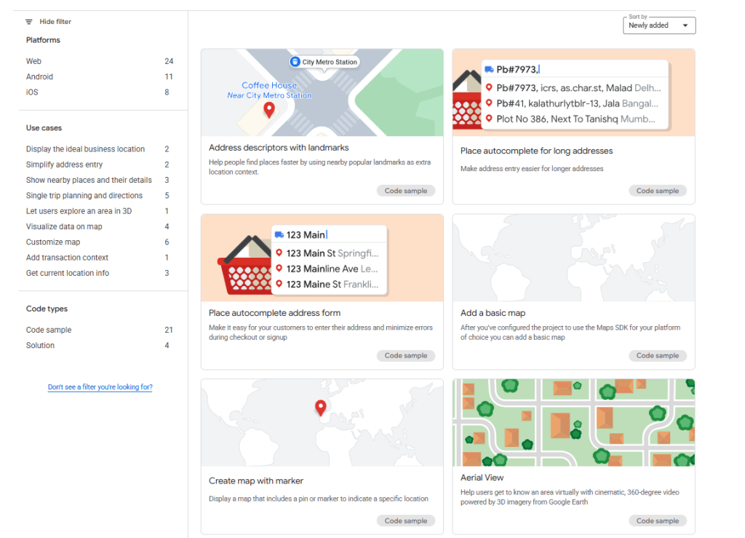Screen dimensions: 745x538
Task: Open "Don't see a filter you're looking for?" link
Action: pyautogui.click(x=100, y=387)
